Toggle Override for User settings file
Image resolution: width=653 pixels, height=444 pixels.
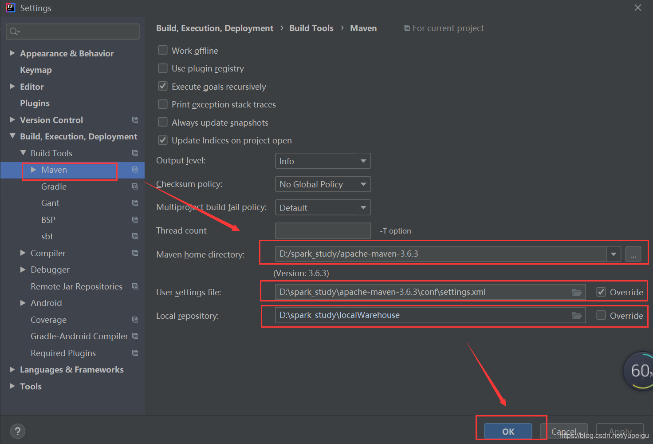pos(601,292)
